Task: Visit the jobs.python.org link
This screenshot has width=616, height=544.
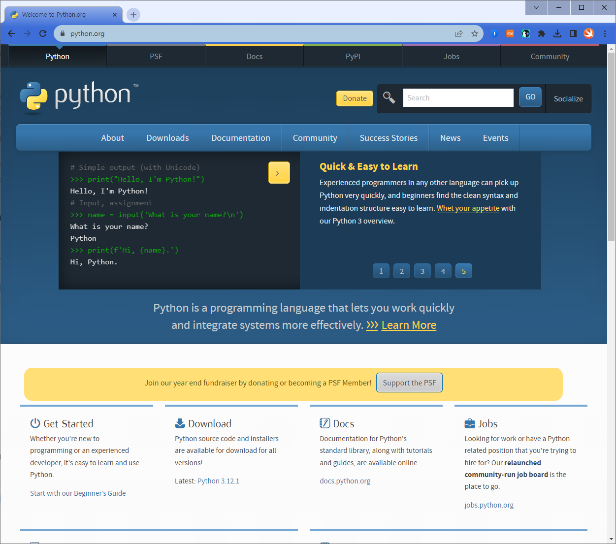Action: pyautogui.click(x=489, y=505)
